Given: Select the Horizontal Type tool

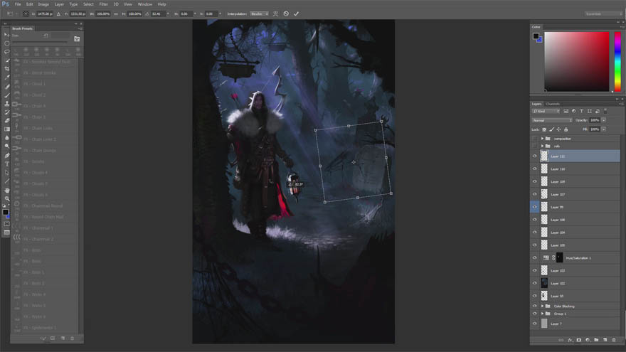Looking at the screenshot, I should [x=7, y=164].
